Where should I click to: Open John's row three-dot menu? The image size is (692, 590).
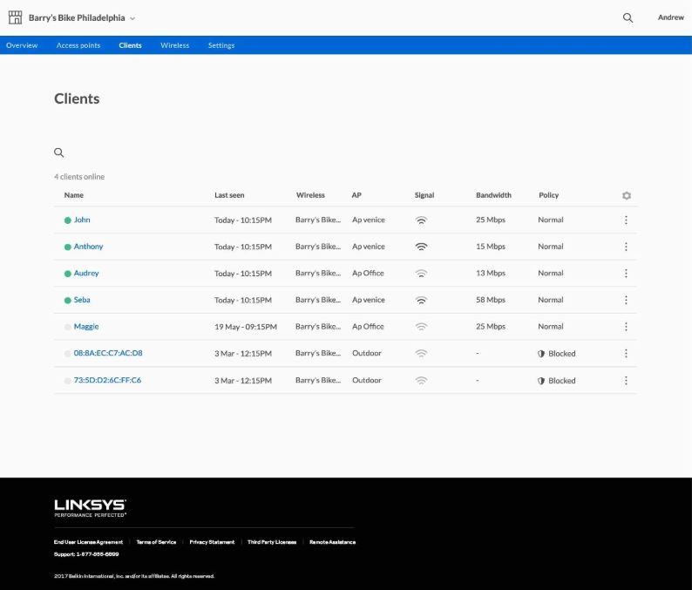click(x=626, y=220)
